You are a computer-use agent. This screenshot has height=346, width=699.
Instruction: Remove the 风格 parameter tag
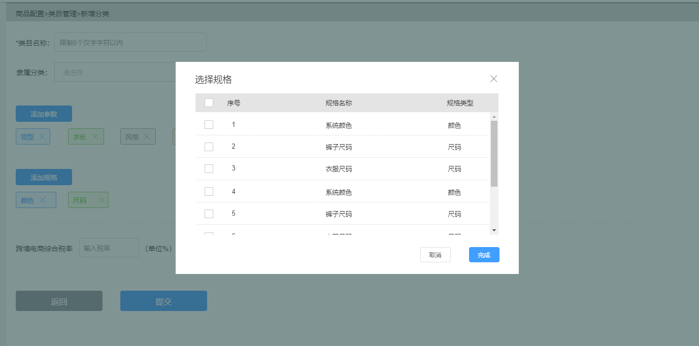click(147, 136)
